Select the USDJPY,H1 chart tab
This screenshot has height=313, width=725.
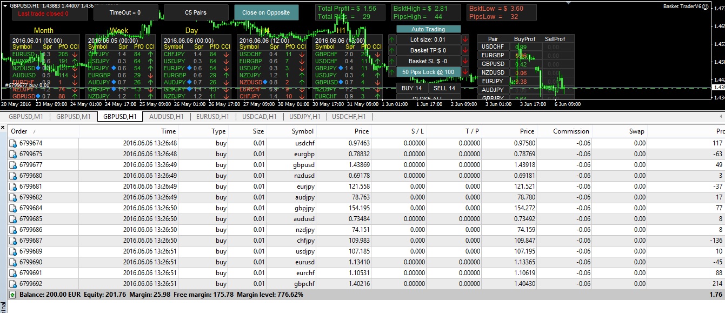tap(305, 116)
